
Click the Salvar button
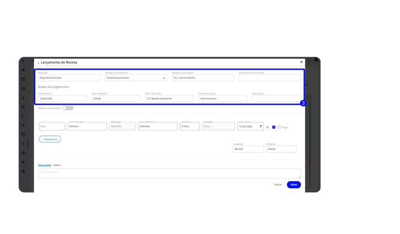tap(294, 184)
